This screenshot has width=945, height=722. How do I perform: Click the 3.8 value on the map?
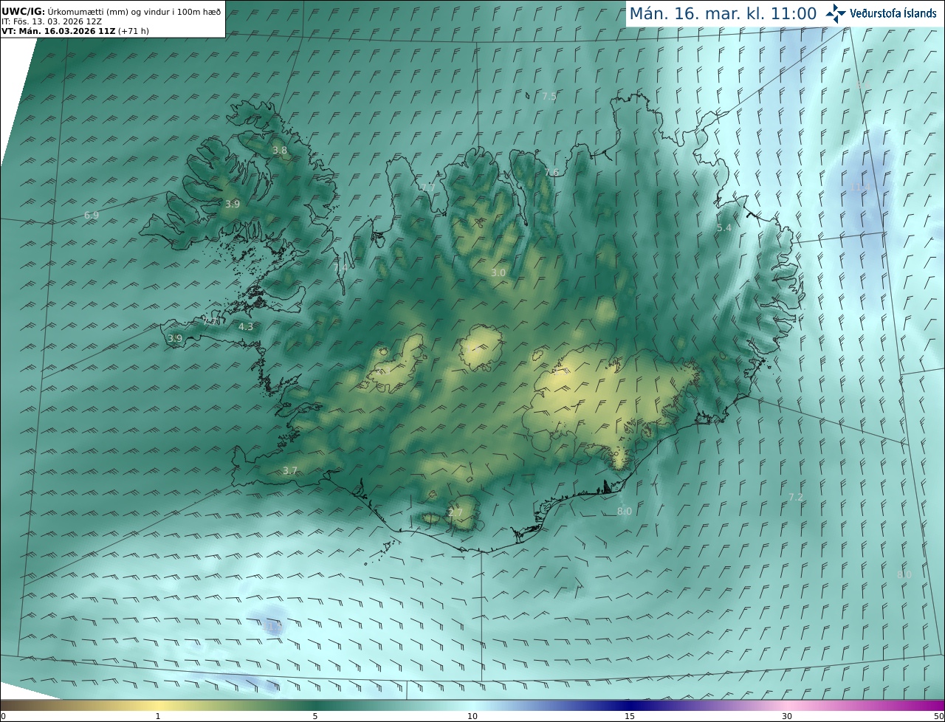click(x=280, y=151)
